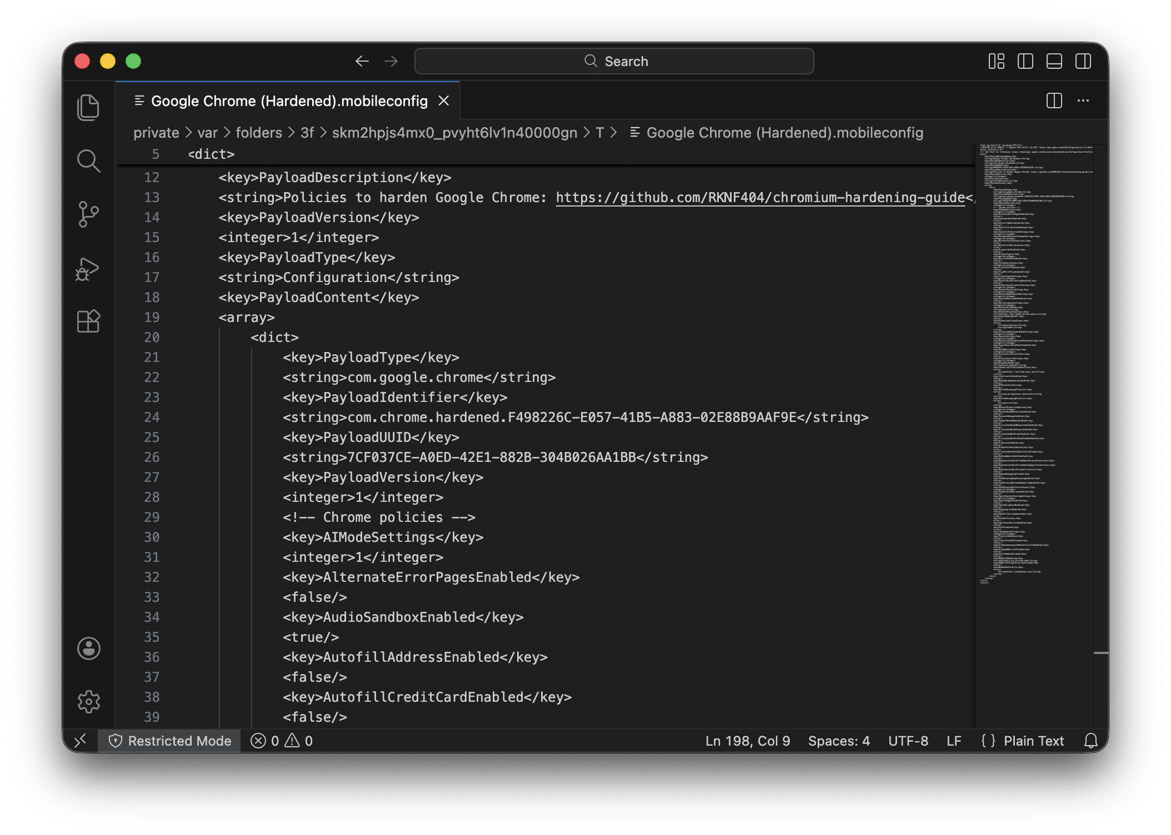This screenshot has height=835, width=1171.
Task: Split the editor to the right
Action: [x=1054, y=100]
